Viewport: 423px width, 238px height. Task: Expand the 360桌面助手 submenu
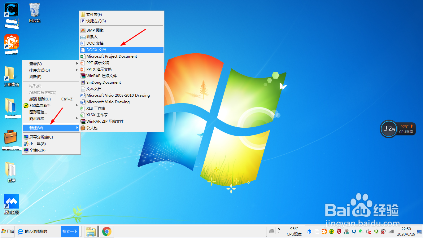pos(51,105)
